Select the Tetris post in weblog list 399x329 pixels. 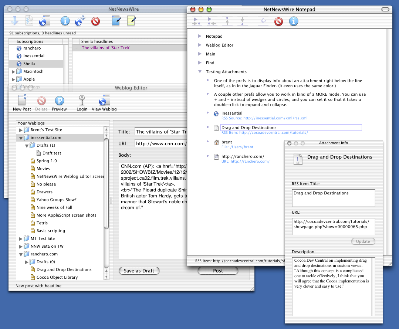pyautogui.click(x=42, y=223)
